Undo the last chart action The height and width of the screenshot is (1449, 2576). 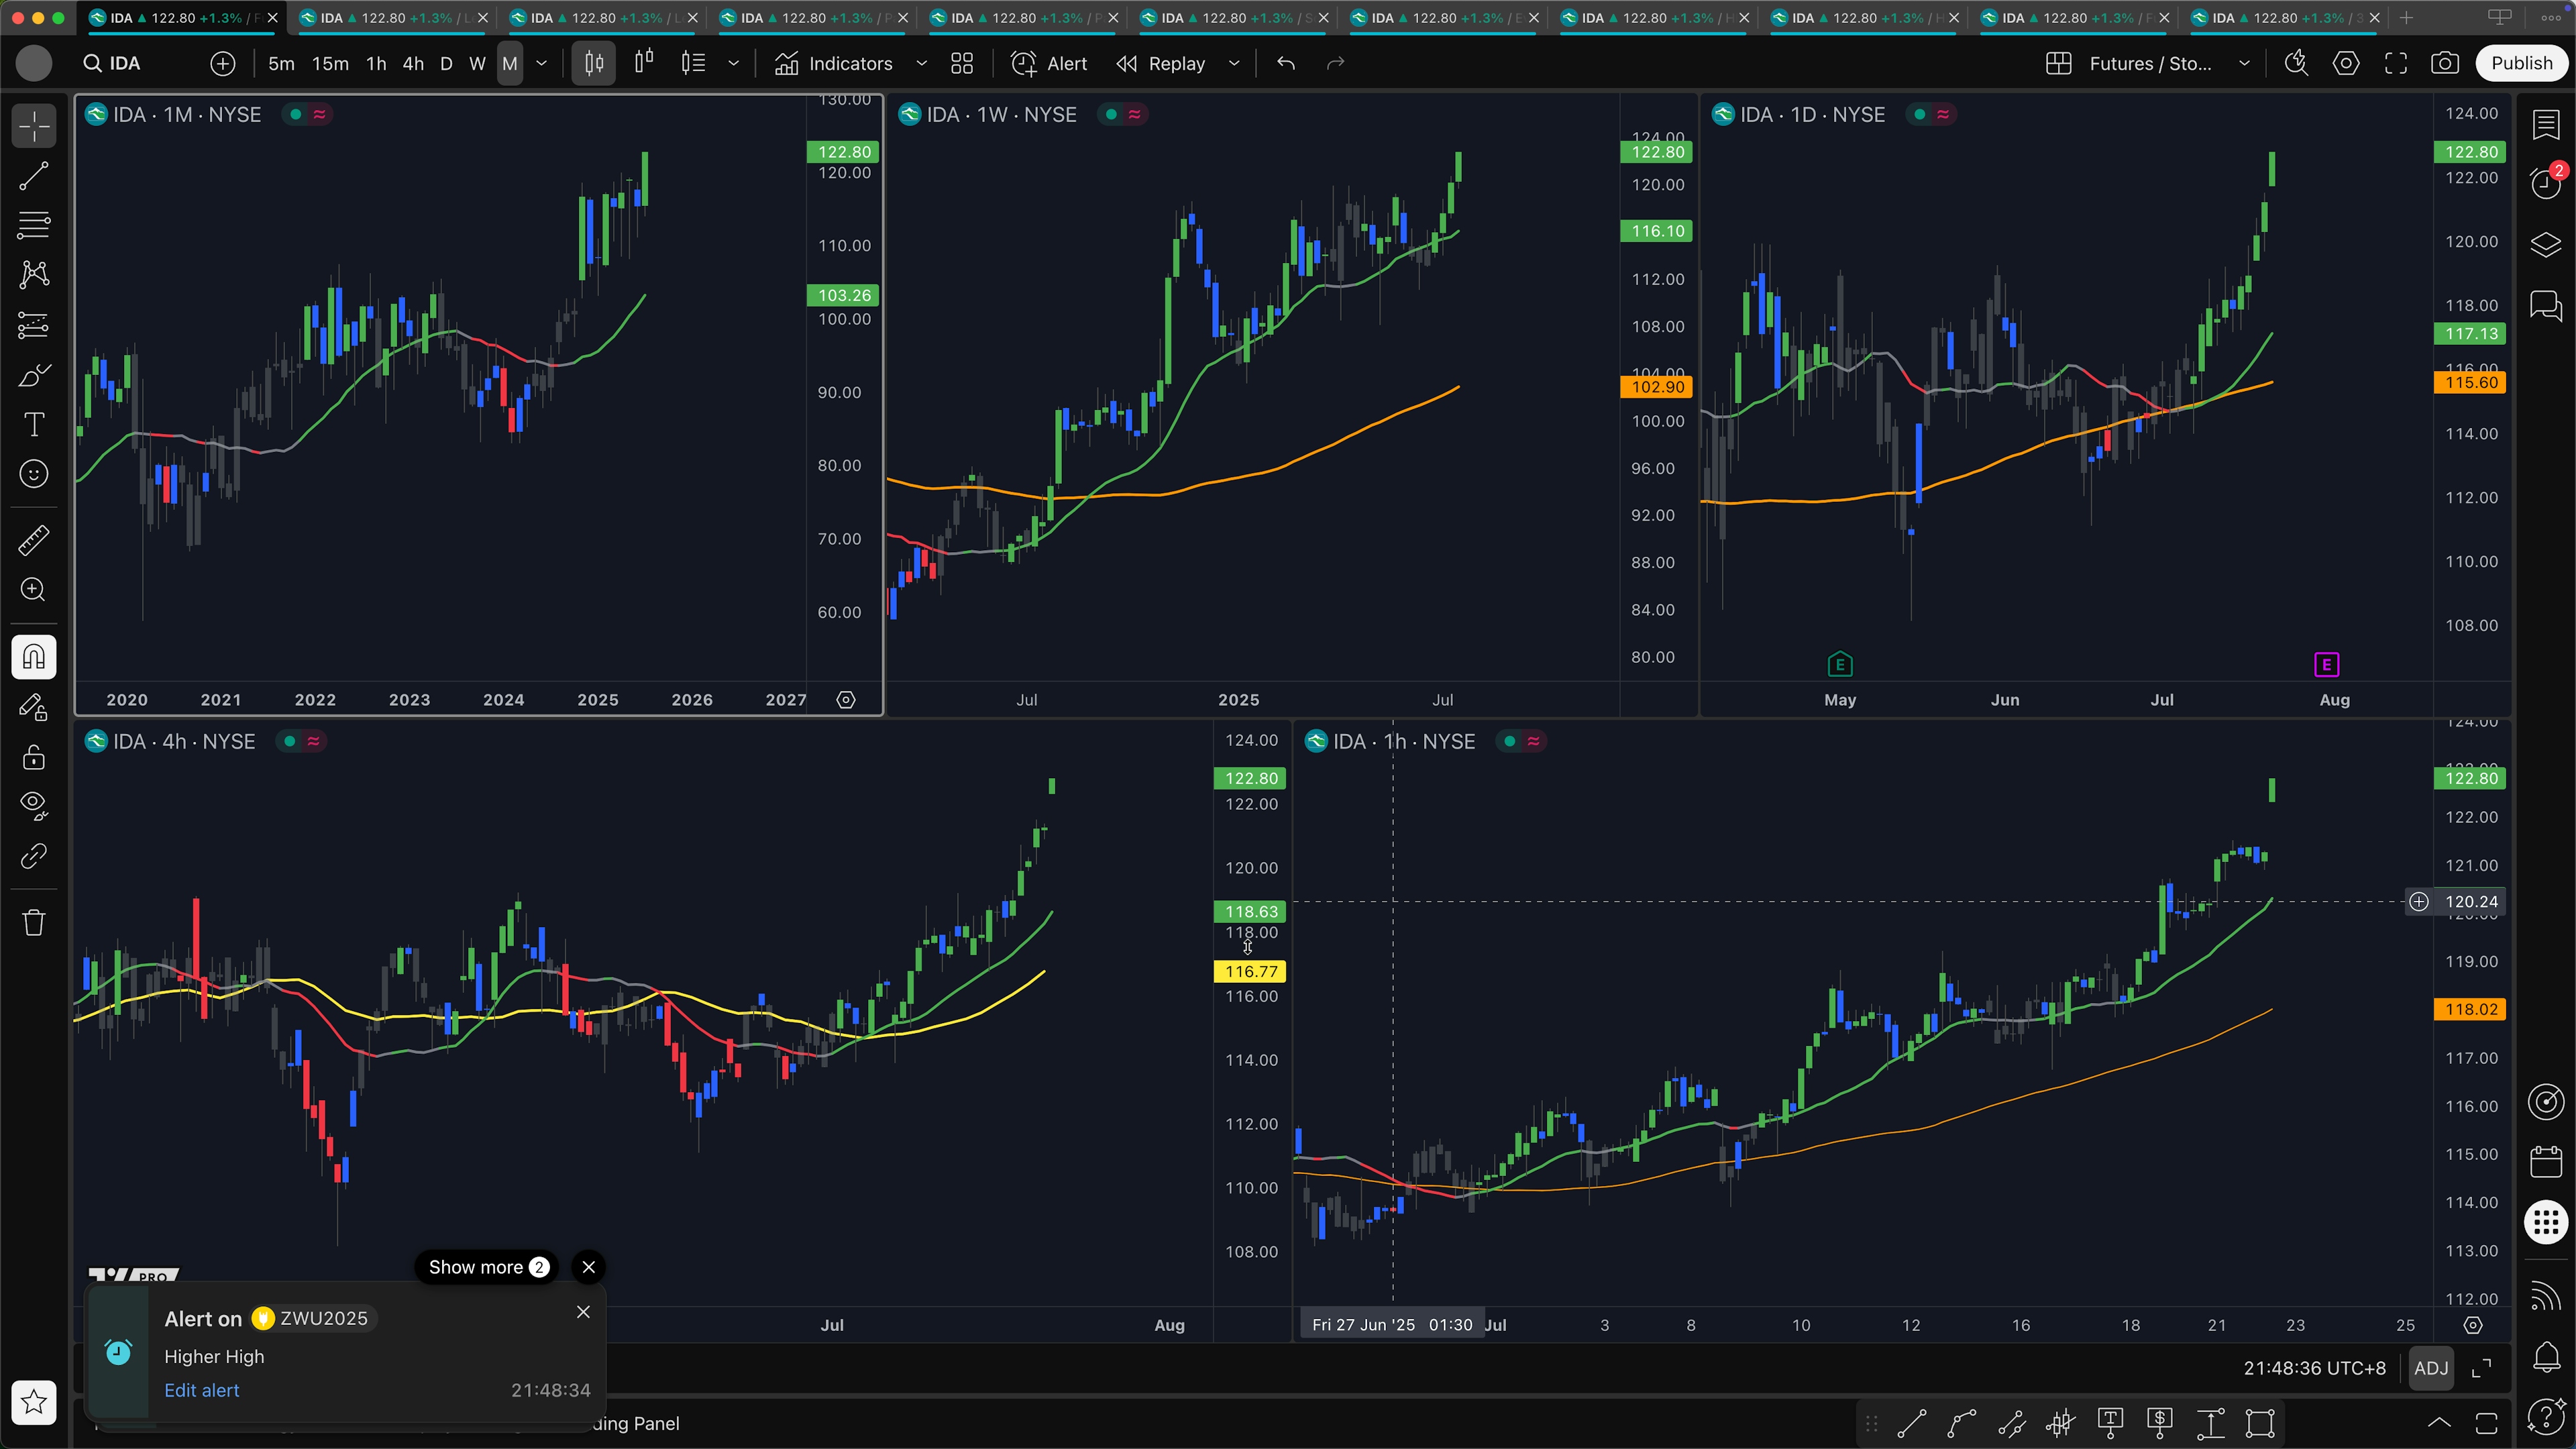point(1286,63)
